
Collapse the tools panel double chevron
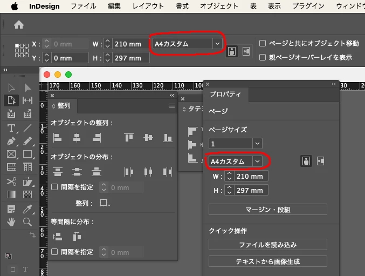click(5, 70)
